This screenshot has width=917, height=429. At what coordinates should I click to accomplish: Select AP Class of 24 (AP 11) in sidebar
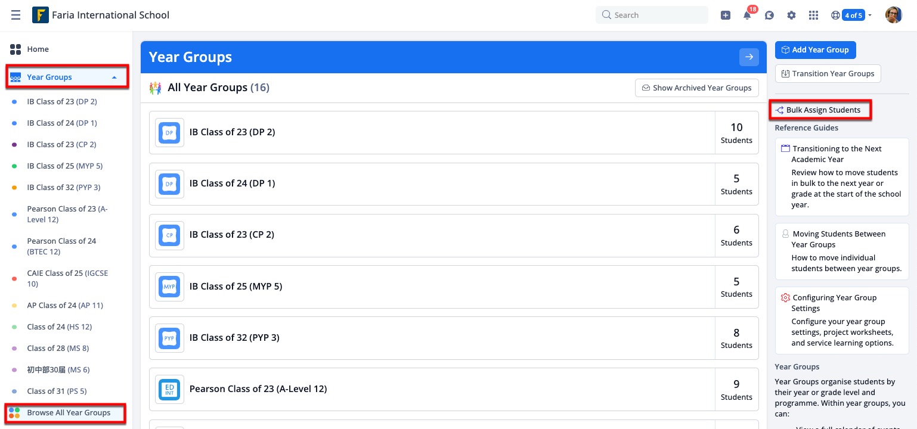(x=65, y=305)
